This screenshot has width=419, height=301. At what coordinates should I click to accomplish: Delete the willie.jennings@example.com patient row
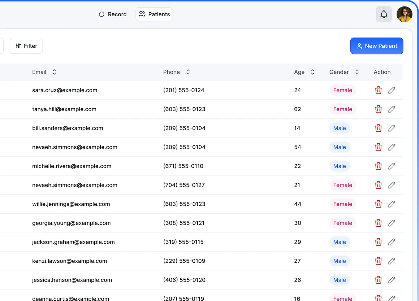click(378, 204)
